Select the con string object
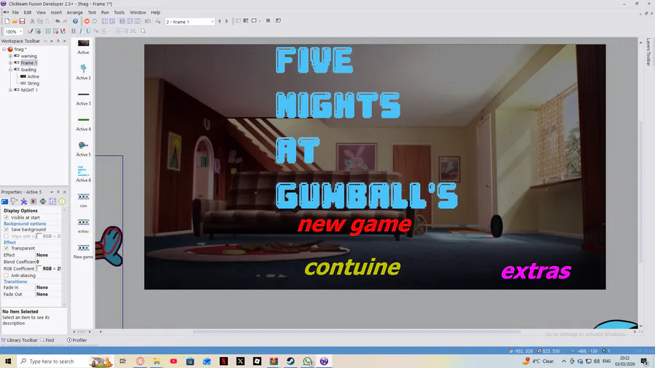Screen dimensions: 655x368 click(x=84, y=200)
